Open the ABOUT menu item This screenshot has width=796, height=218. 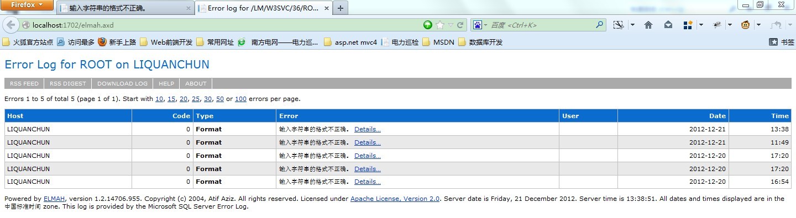(196, 84)
